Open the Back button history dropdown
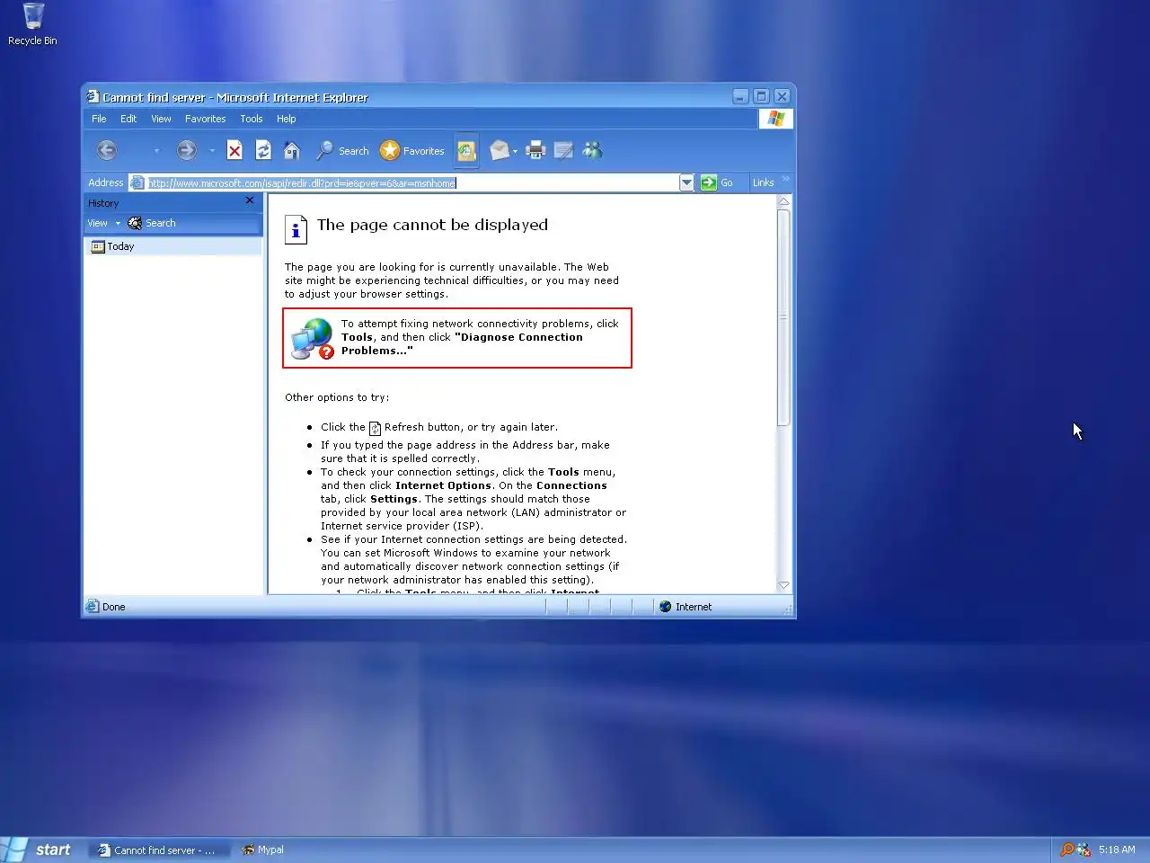 [156, 151]
